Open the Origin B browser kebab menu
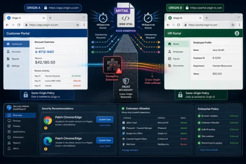This screenshot has width=246, height=164. pos(239,25)
